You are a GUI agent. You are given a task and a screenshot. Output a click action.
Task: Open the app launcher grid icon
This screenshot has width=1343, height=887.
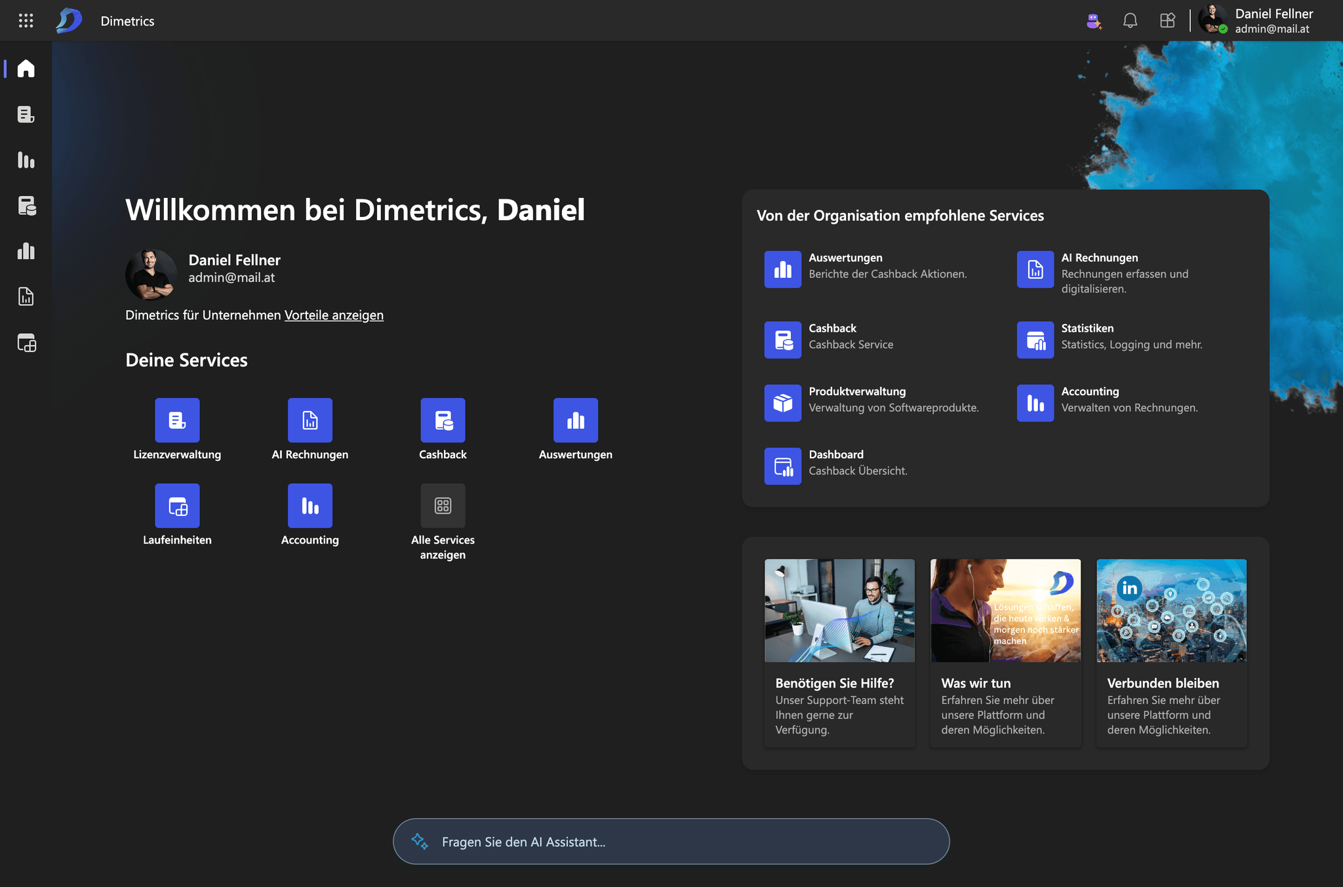pyautogui.click(x=1168, y=20)
